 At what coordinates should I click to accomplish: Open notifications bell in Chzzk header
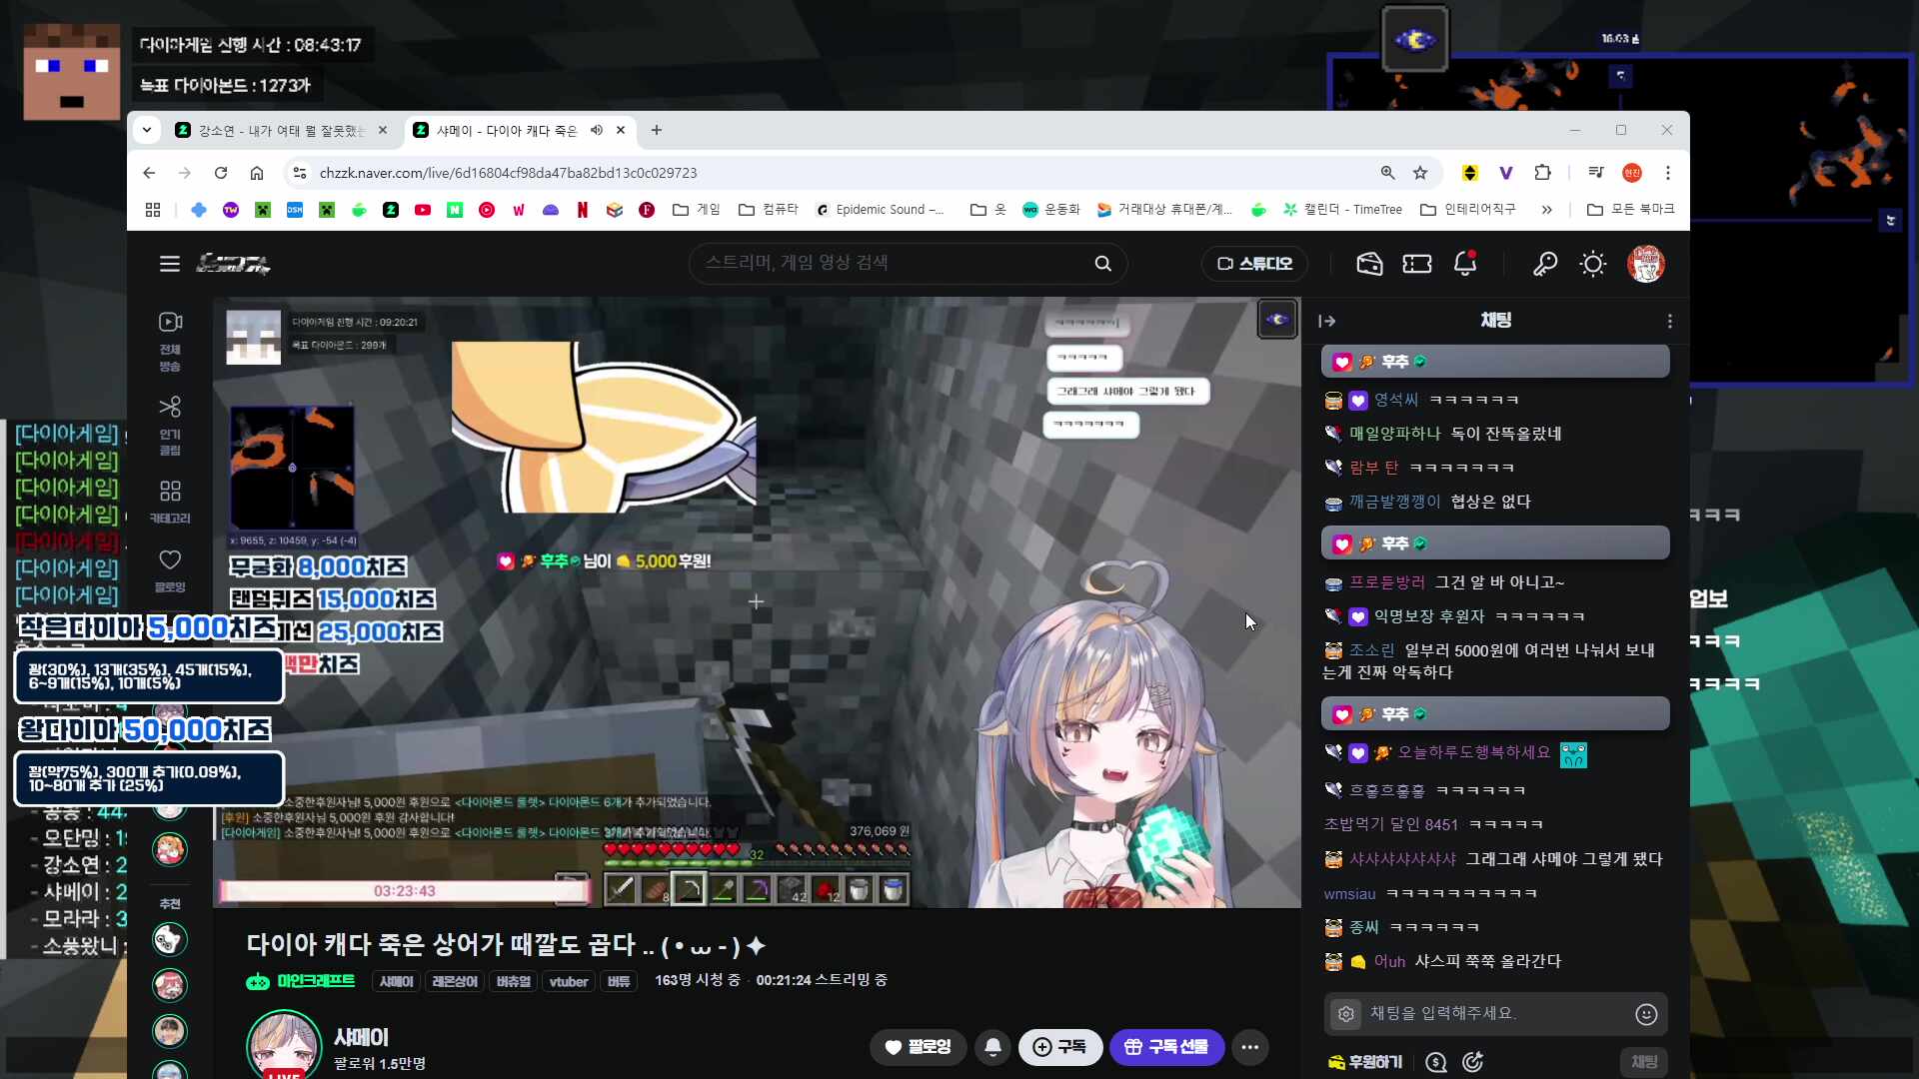point(1465,264)
